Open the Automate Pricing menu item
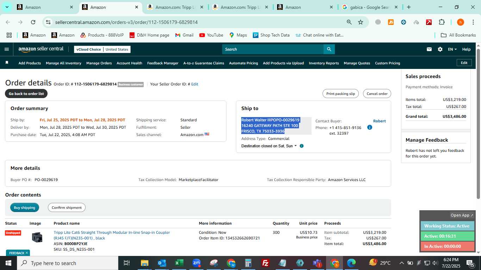The height and width of the screenshot is (270, 481). coord(243,63)
